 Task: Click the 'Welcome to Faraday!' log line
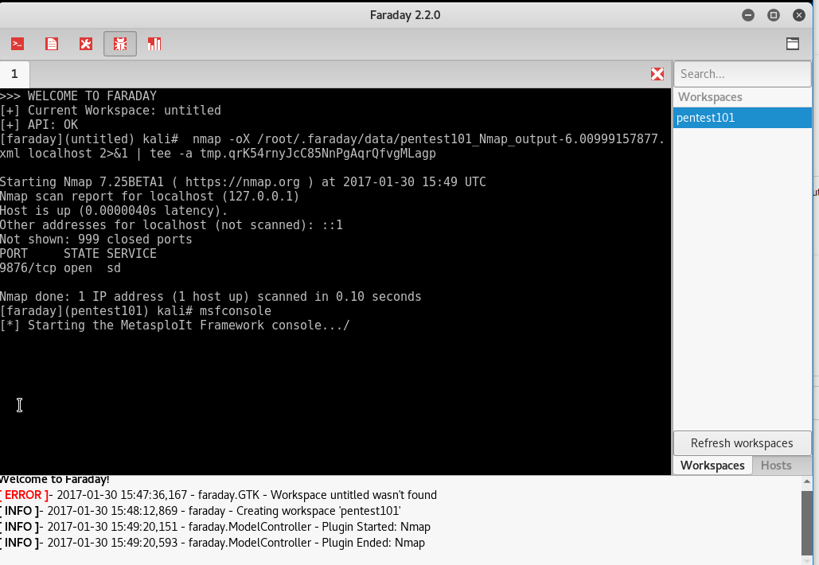[55, 479]
